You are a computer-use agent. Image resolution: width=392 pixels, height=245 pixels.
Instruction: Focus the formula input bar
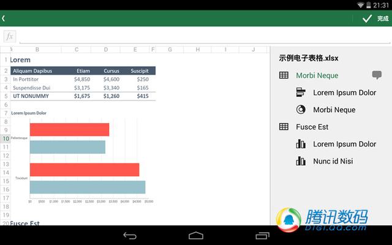coord(205,37)
